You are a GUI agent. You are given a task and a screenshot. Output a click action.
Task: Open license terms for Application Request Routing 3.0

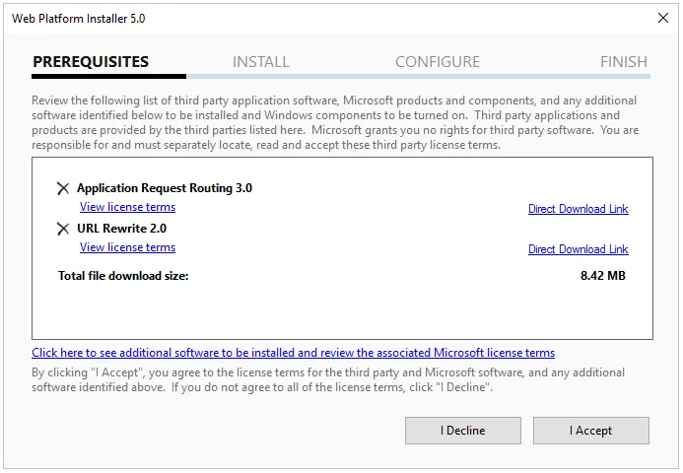tap(127, 208)
